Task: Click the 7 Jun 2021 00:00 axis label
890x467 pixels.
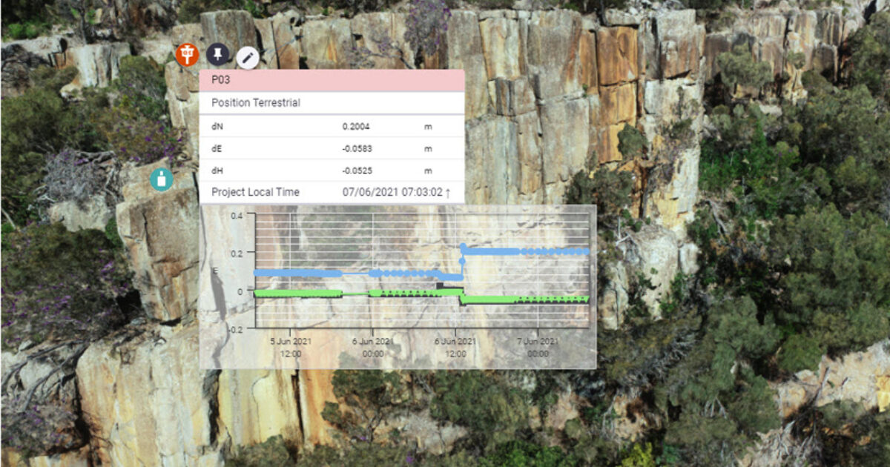Action: point(538,348)
